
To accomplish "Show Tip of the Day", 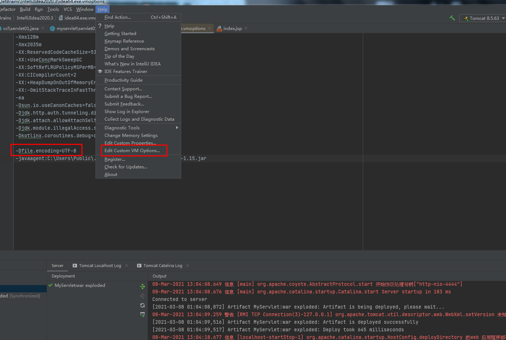I will click(x=138, y=56).
